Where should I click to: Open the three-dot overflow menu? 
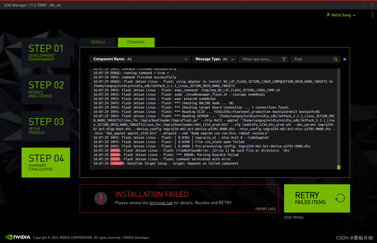pyautogui.click(x=373, y=15)
